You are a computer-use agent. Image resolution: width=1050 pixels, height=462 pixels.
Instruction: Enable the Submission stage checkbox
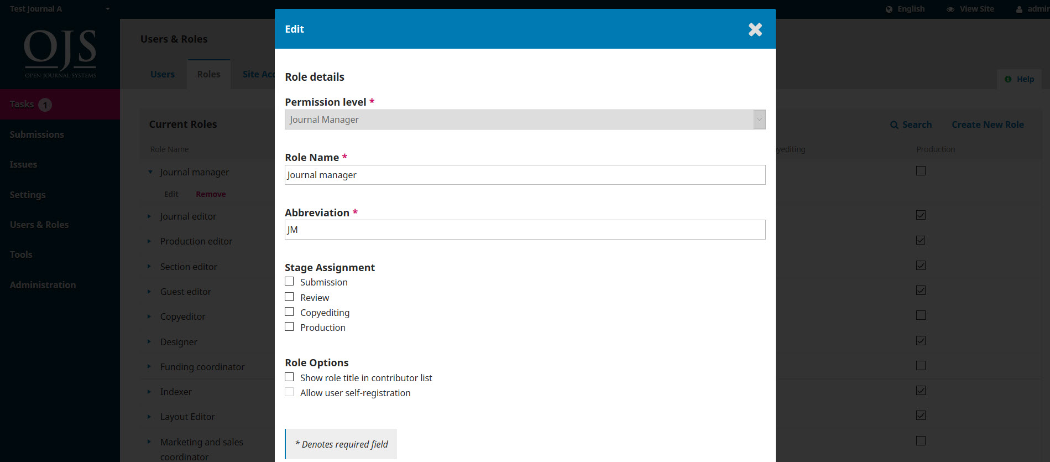point(289,282)
